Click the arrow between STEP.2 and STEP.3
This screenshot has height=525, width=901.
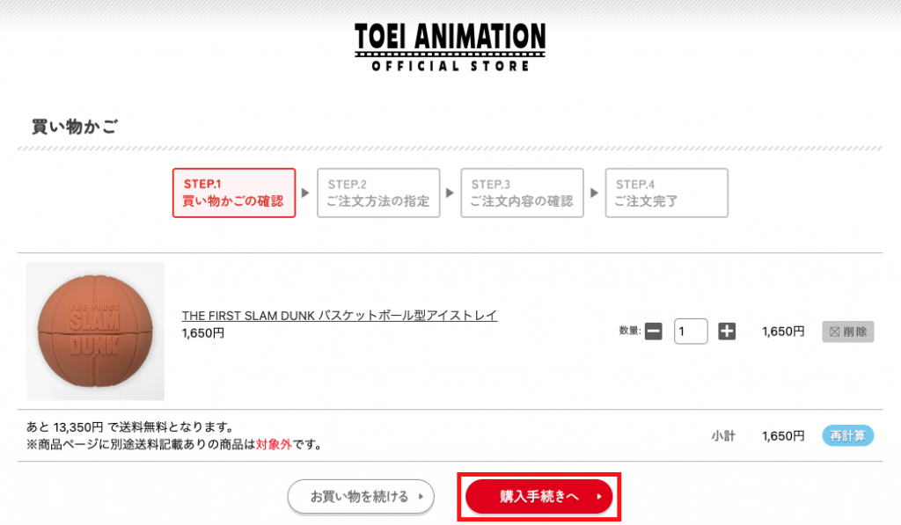(450, 193)
